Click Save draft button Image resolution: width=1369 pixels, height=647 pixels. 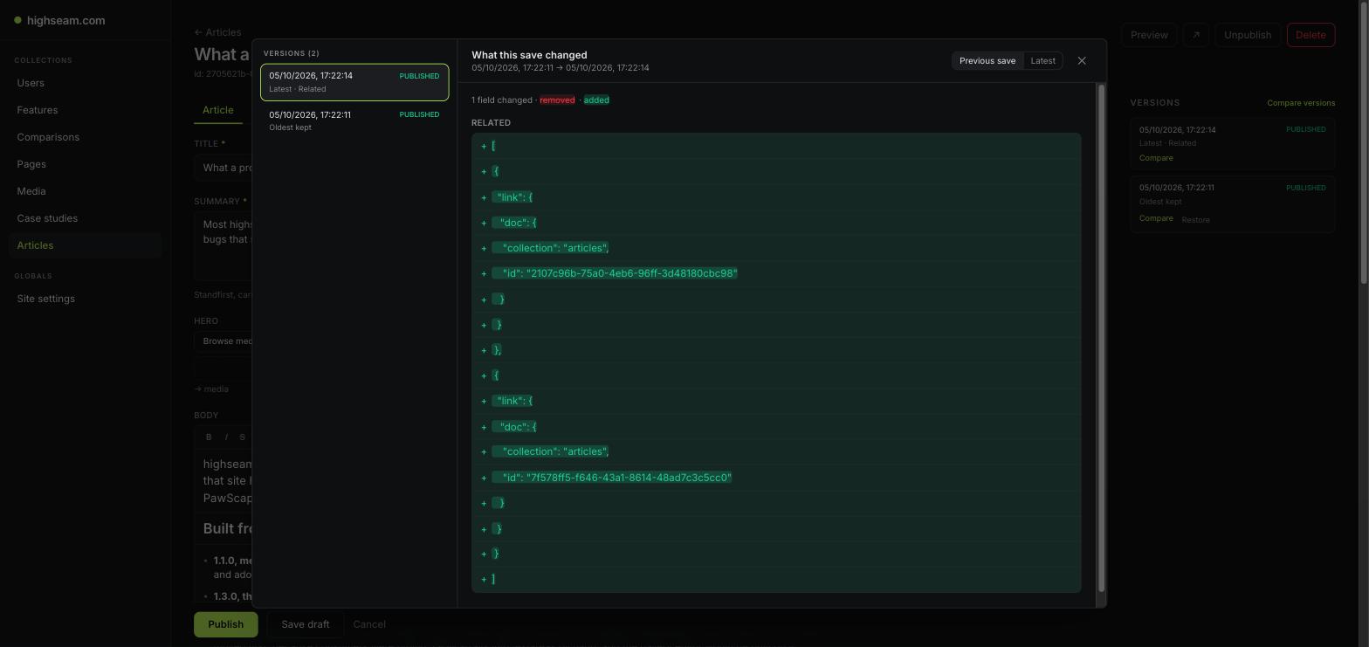point(305,624)
